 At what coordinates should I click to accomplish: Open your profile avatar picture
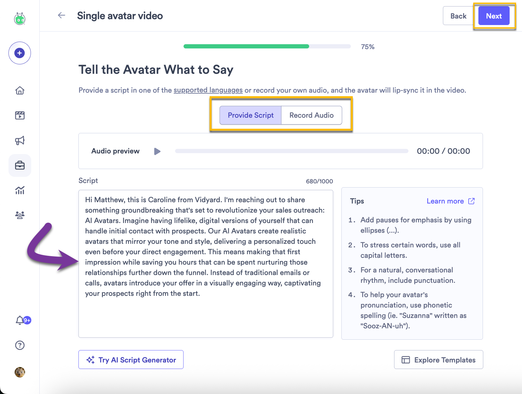(x=20, y=372)
